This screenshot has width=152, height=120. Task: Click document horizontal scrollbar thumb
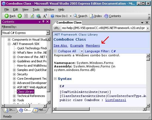(73, 109)
